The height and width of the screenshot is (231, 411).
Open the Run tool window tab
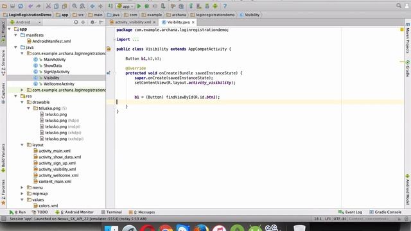point(17,212)
